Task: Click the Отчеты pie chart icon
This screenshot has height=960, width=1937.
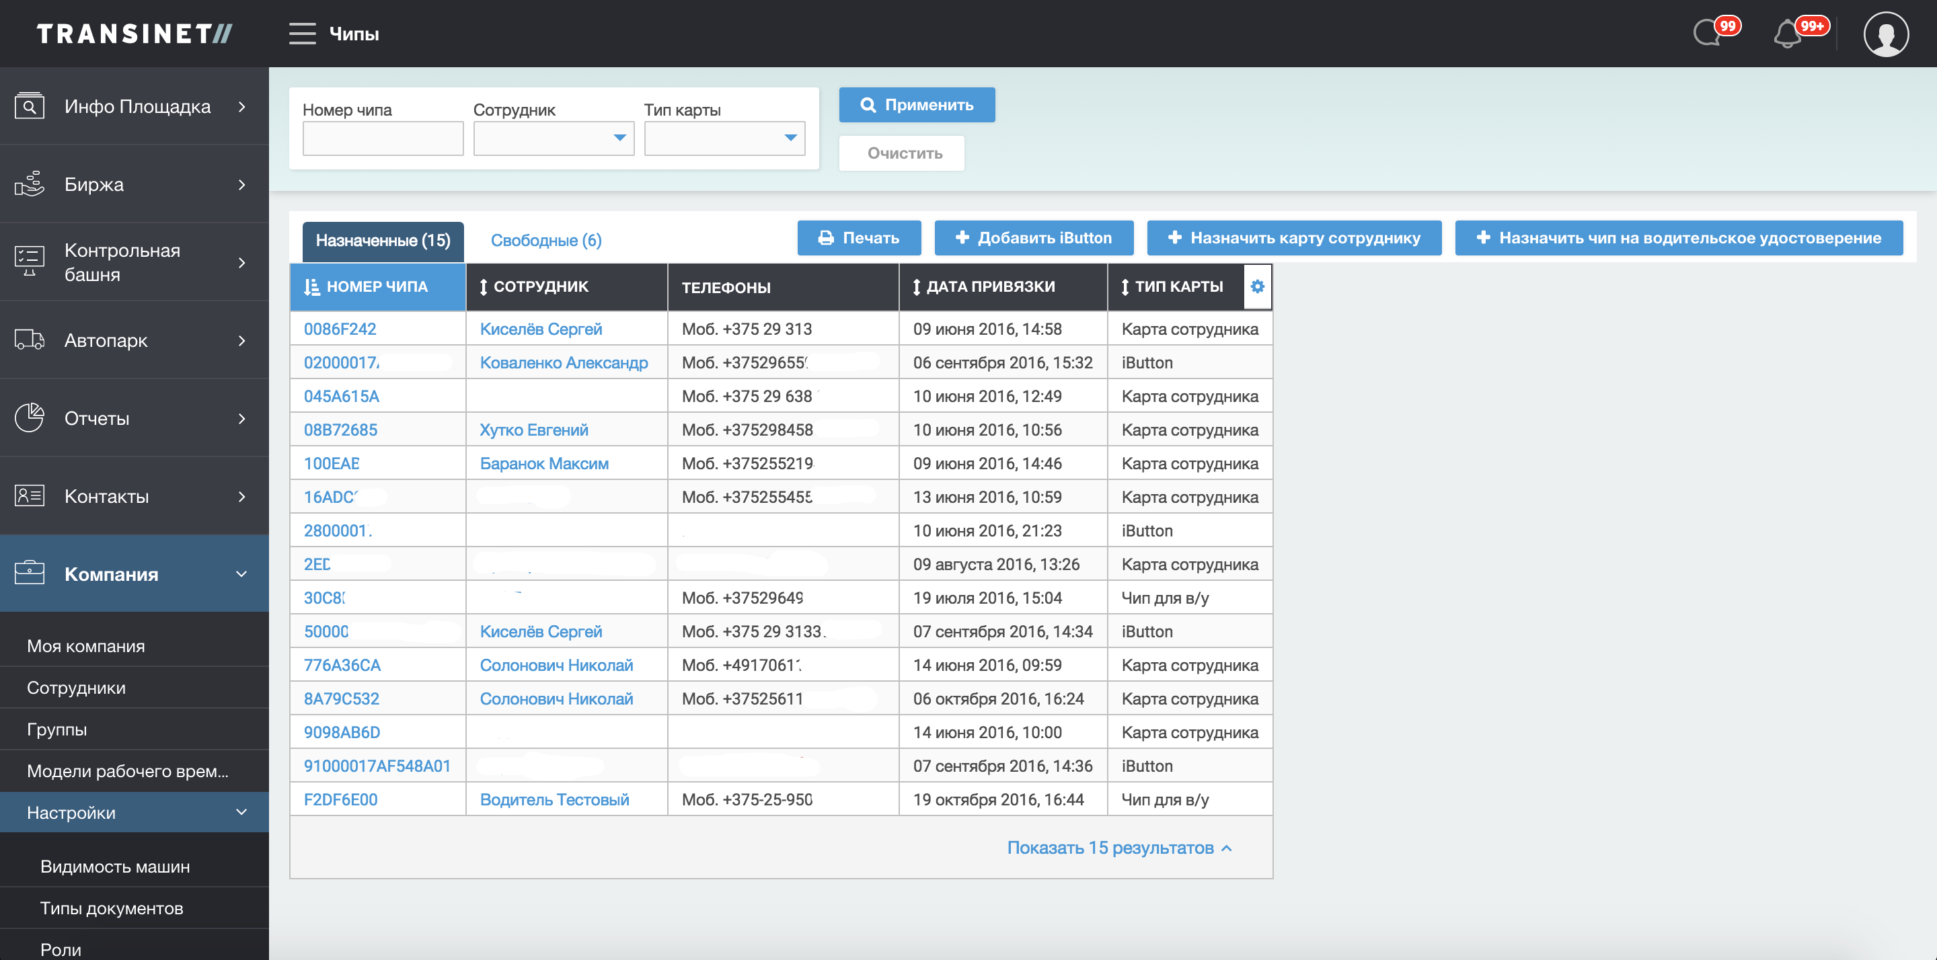Action: (30, 418)
